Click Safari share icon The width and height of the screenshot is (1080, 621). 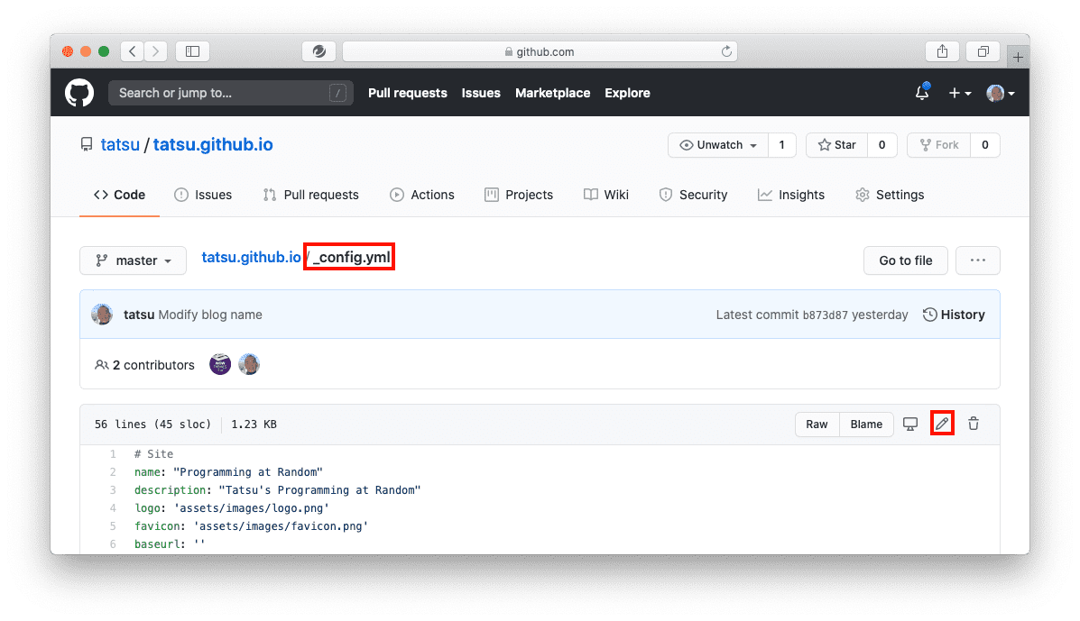pos(942,51)
